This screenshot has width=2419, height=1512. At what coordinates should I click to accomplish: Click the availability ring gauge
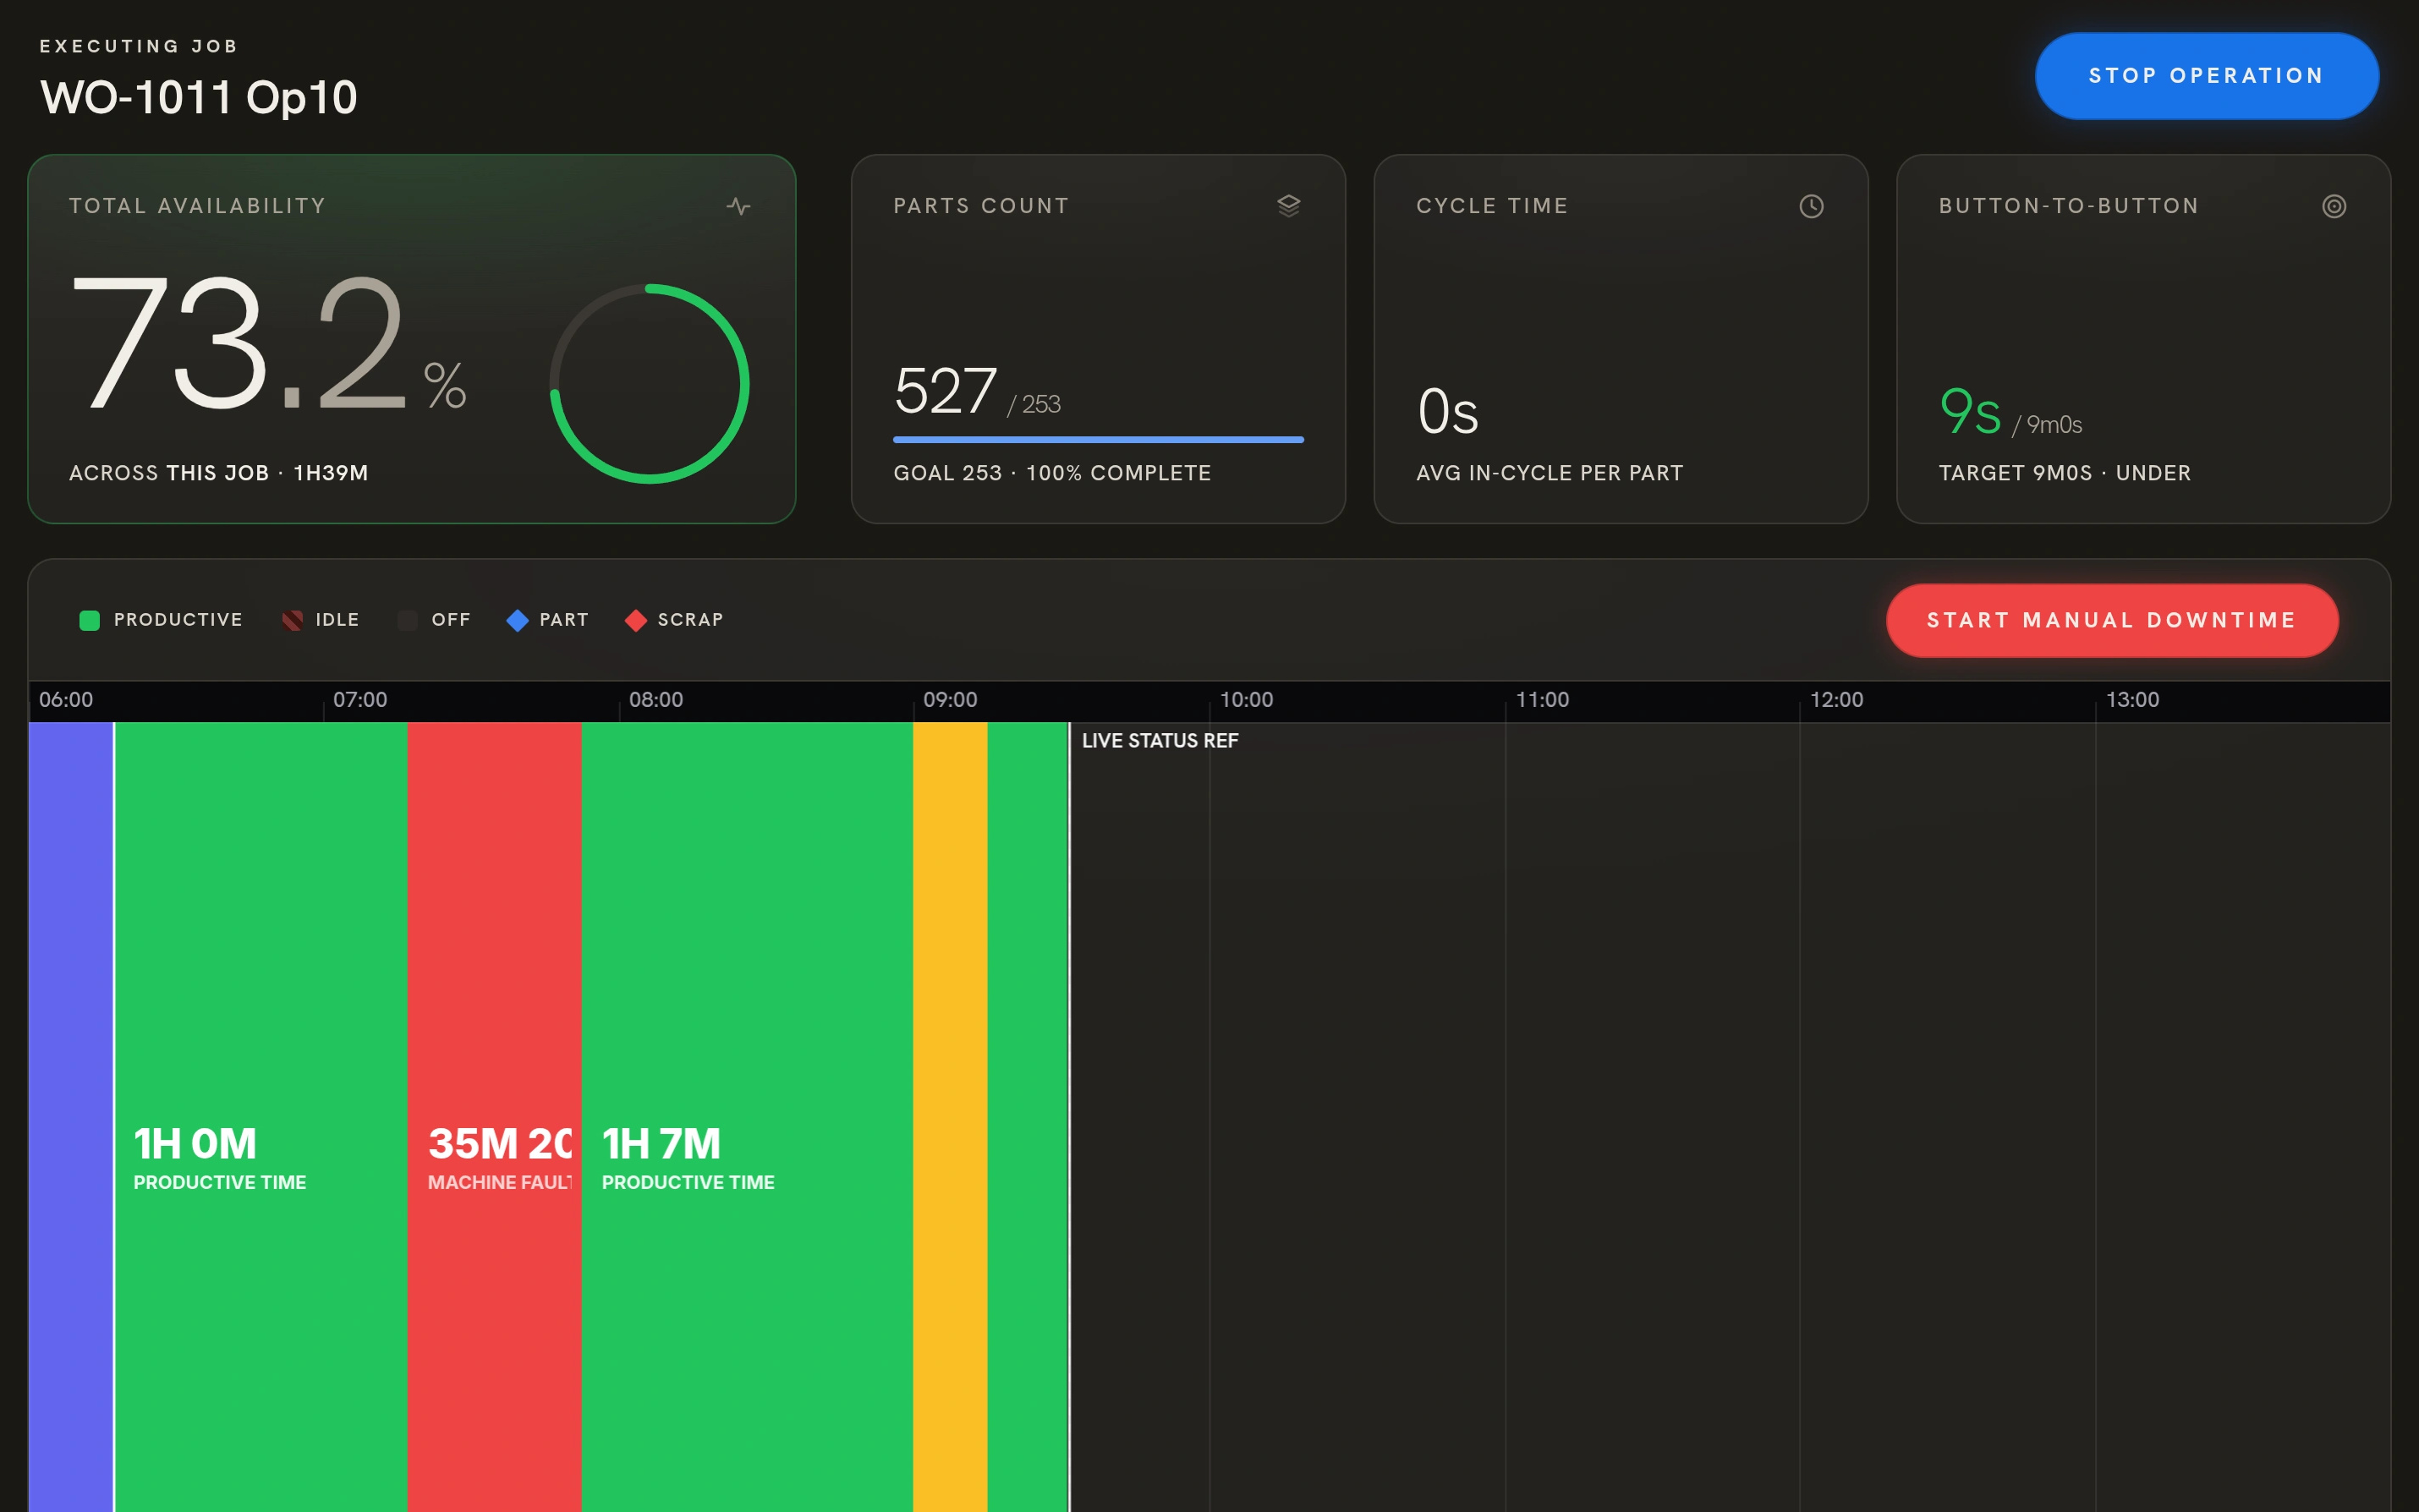pyautogui.click(x=649, y=384)
